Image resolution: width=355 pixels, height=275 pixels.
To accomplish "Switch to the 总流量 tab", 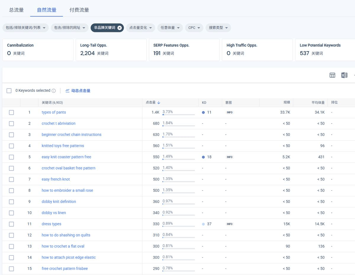I will (x=16, y=10).
